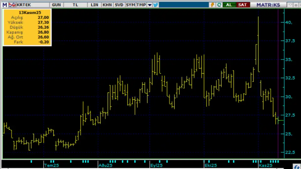
Task: Click the blue refresh icon at bottom right
Action: (297, 167)
